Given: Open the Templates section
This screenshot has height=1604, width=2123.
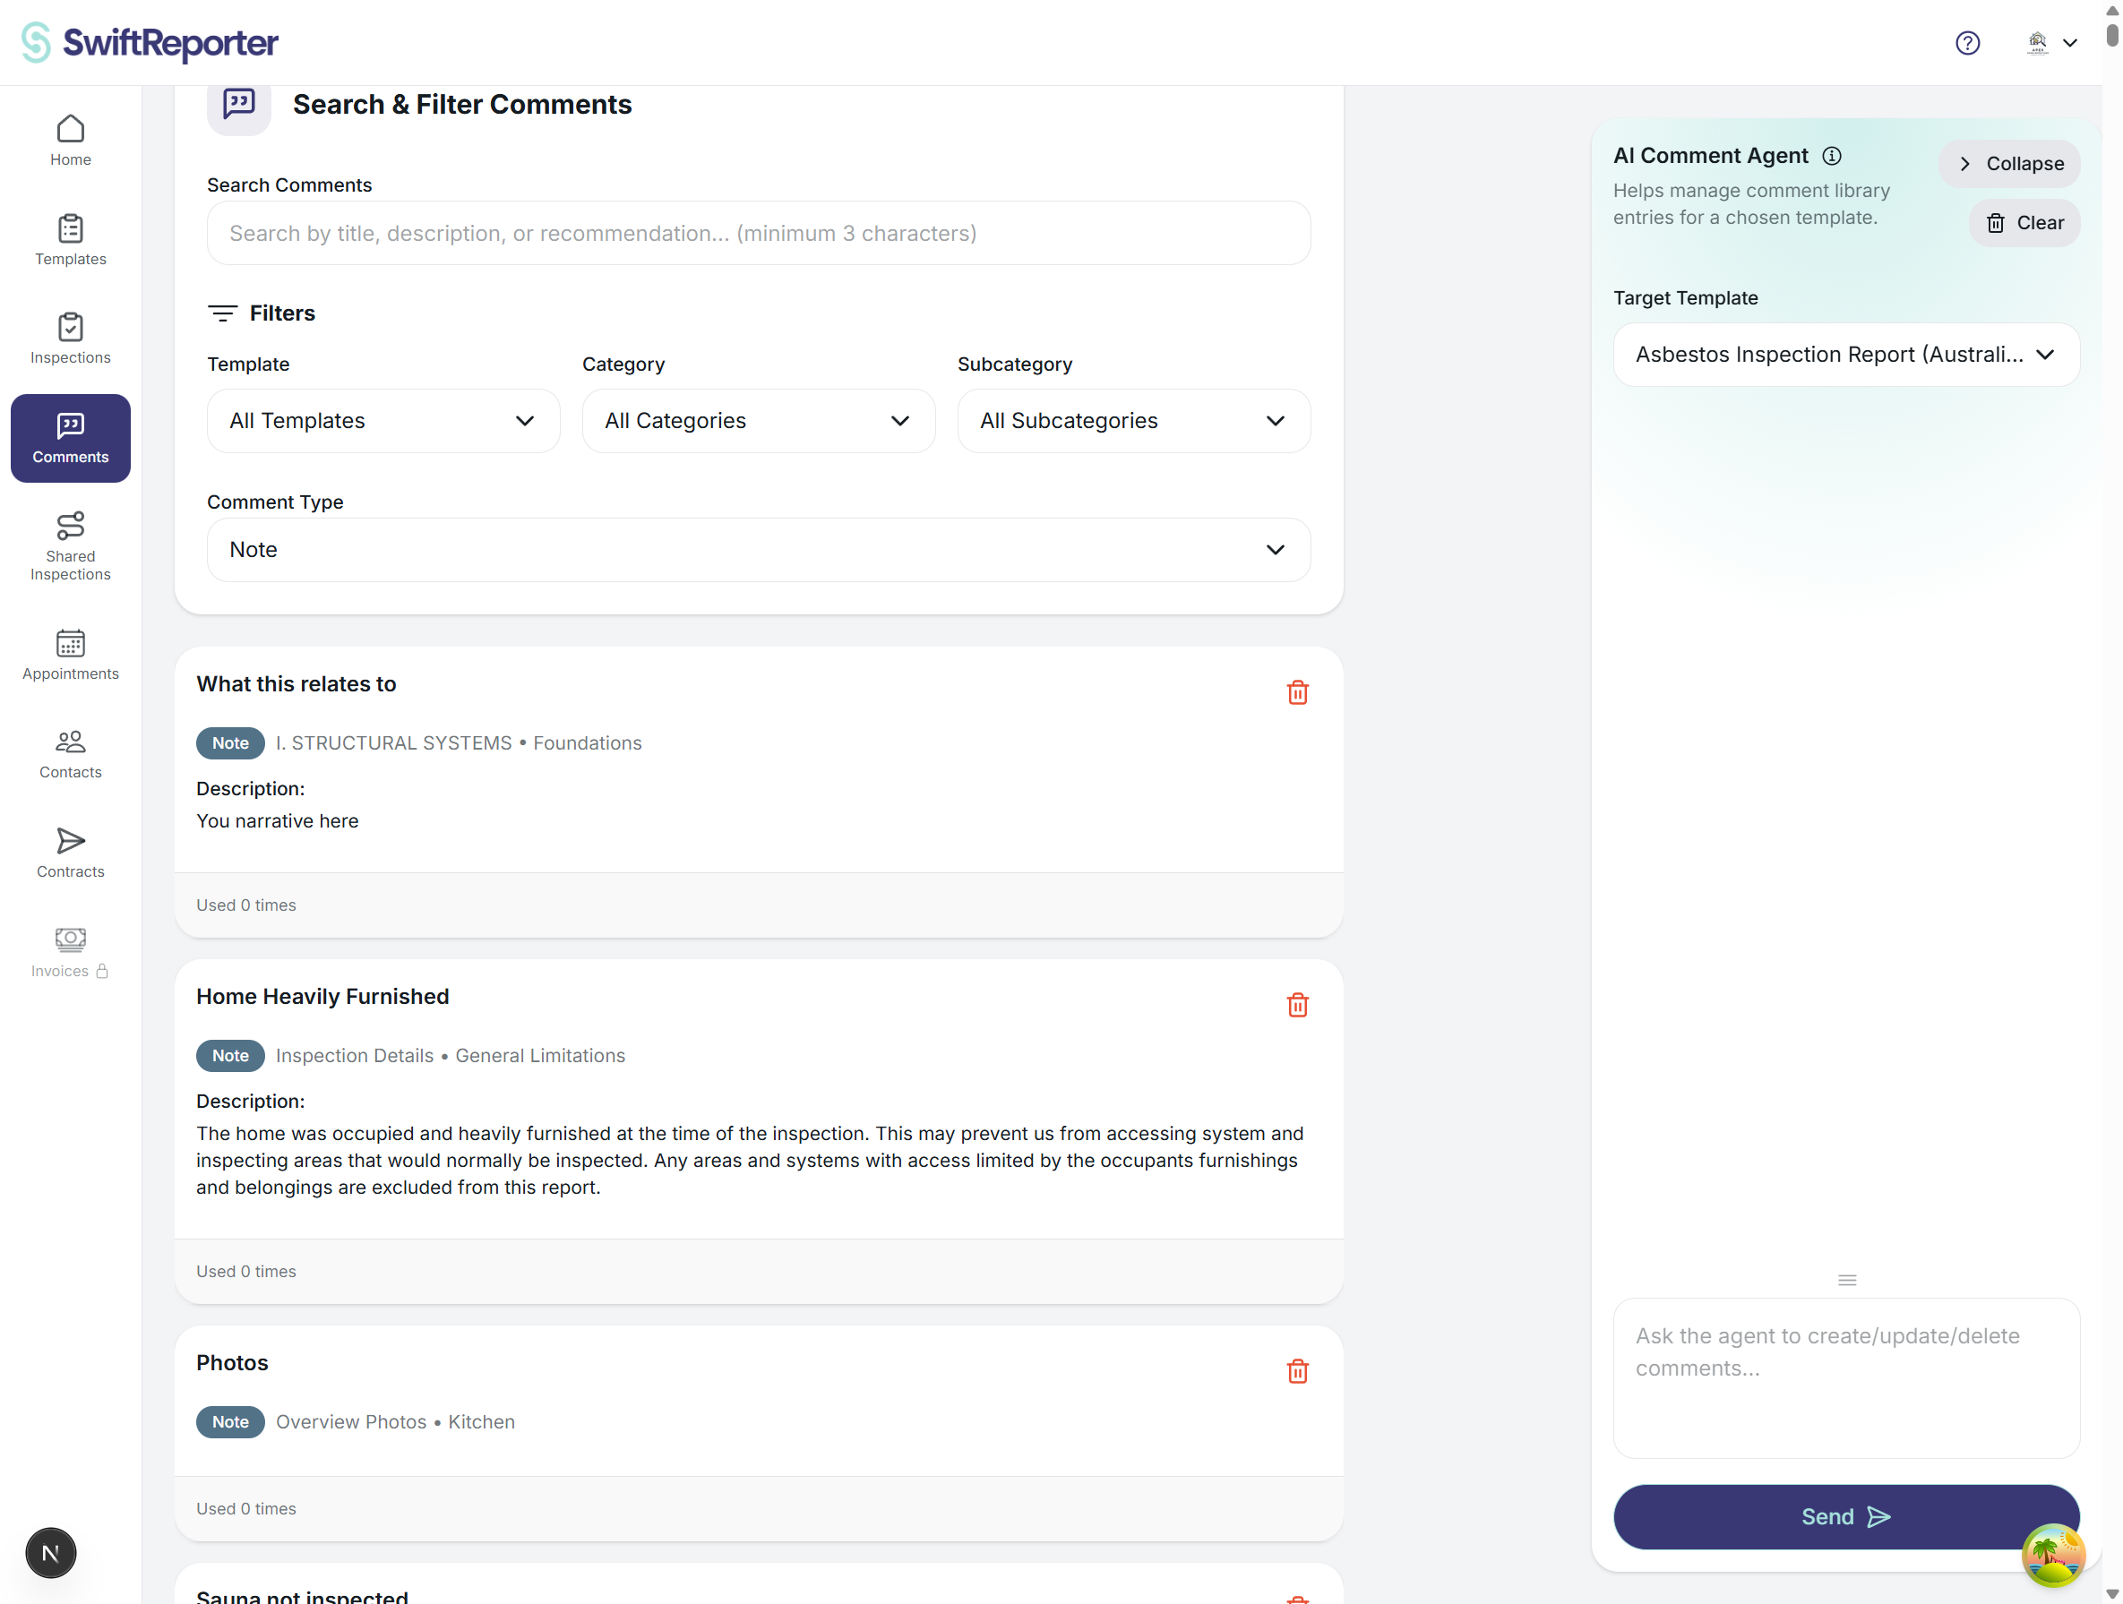Looking at the screenshot, I should click(x=69, y=240).
